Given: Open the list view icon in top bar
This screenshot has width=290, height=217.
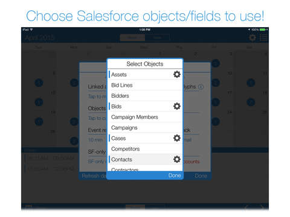Looking at the screenshot, I should tap(263, 37).
